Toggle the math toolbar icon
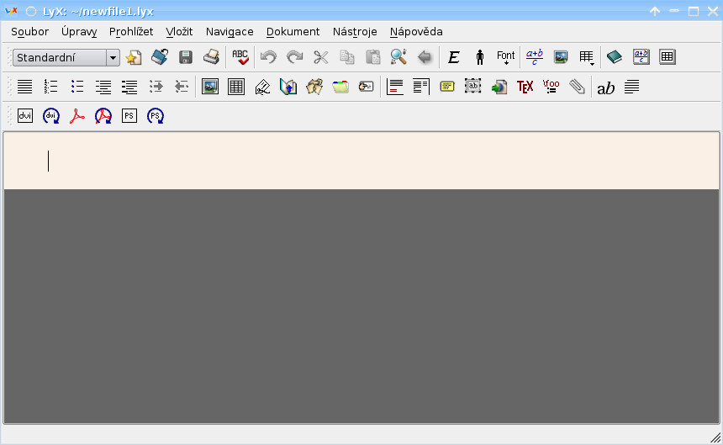 click(x=641, y=57)
